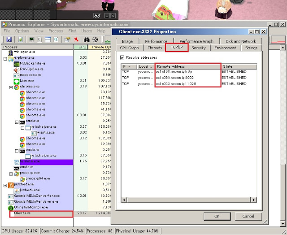Click the Save toolbar icon
The image size is (287, 235).
pos(9,39)
